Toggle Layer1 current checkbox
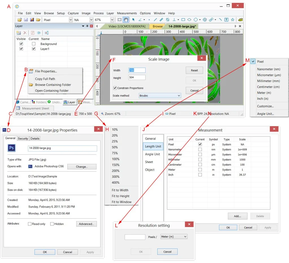Viewport: 289px width, 263px height. point(34,49)
